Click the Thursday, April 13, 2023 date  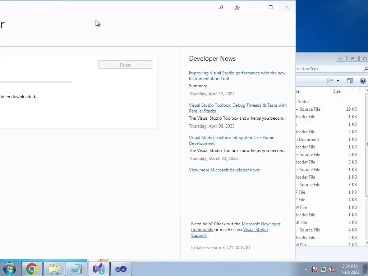212,94
